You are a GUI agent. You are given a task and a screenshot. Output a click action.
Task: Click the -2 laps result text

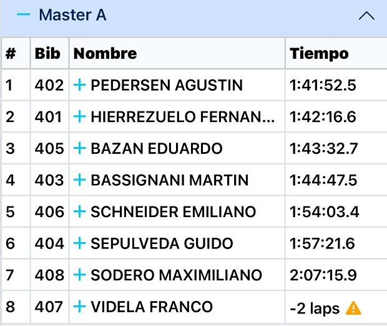tap(315, 308)
